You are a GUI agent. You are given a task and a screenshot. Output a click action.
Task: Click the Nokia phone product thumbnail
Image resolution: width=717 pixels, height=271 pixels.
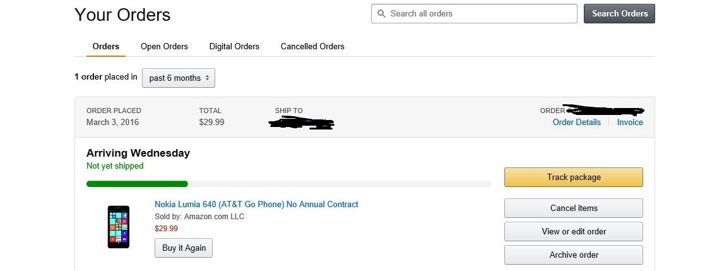tap(118, 227)
